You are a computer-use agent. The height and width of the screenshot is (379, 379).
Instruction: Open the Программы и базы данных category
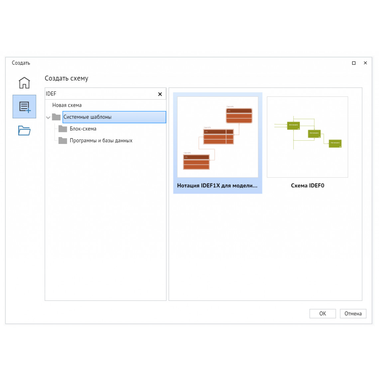coord(101,140)
